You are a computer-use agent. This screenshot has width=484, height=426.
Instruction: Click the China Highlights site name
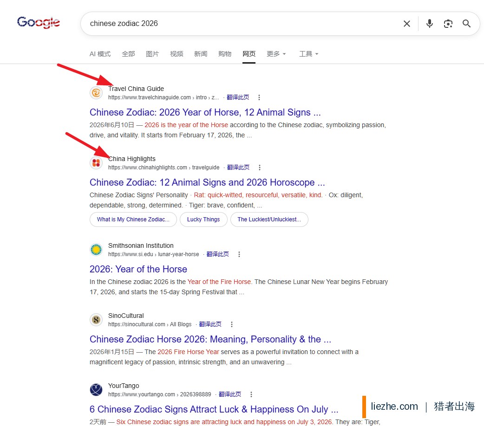[132, 159]
